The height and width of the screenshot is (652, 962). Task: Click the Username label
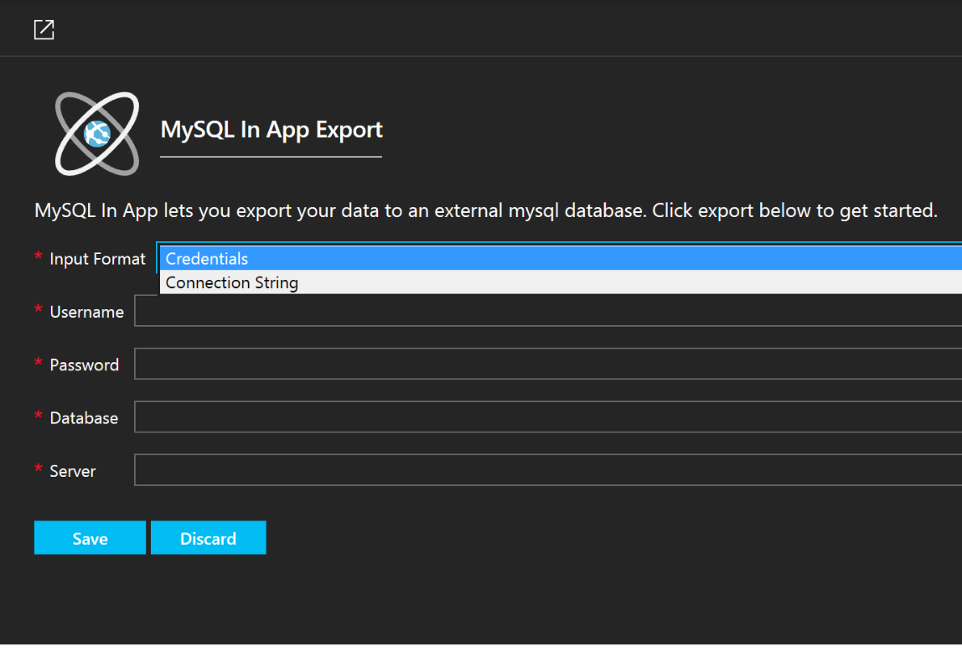pyautogui.click(x=86, y=313)
